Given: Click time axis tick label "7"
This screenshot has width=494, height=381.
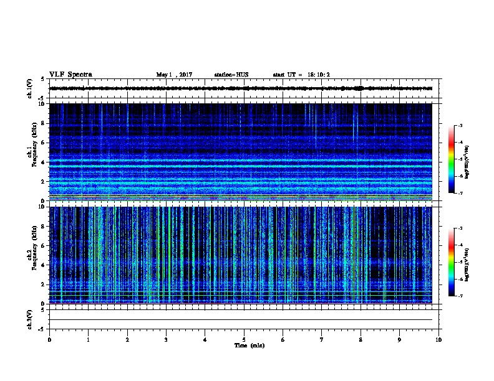Looking at the screenshot, I should tap(322, 340).
